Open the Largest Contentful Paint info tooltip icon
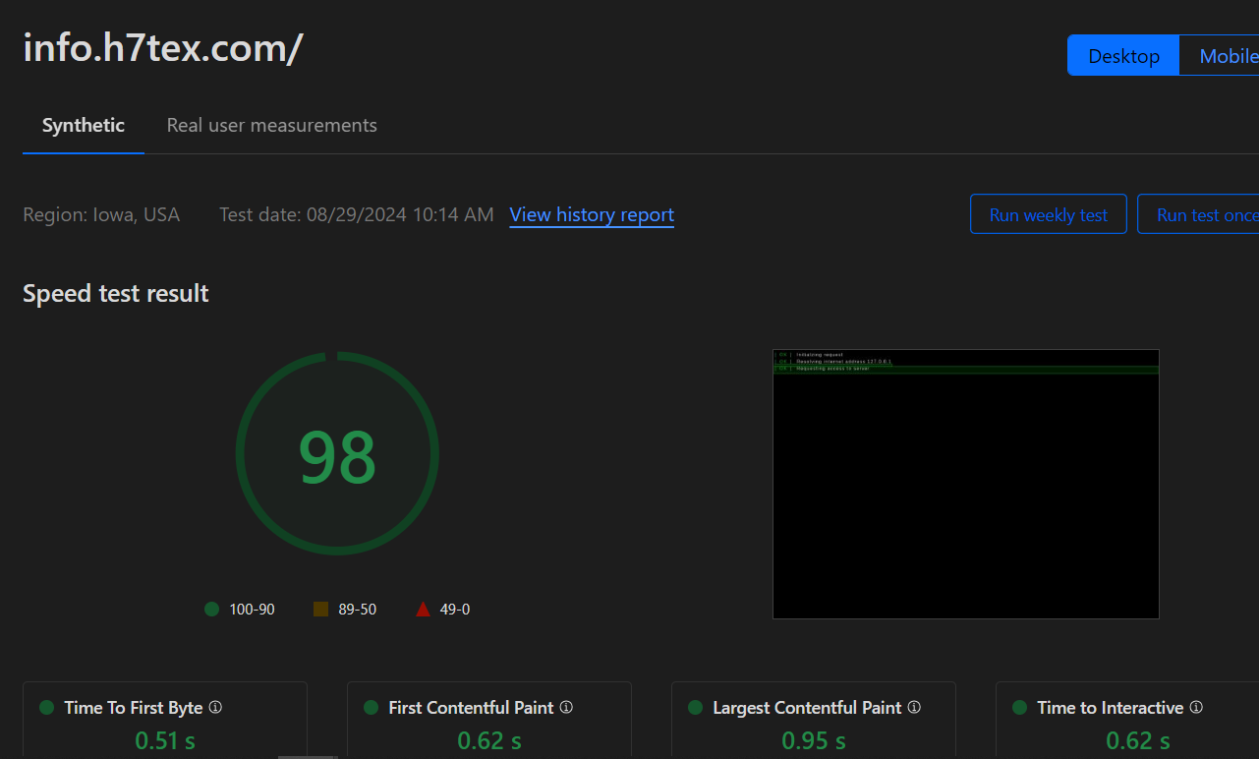 [914, 708]
